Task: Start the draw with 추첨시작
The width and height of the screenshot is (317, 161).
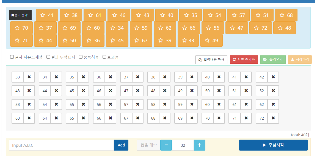Action: (x=273, y=145)
